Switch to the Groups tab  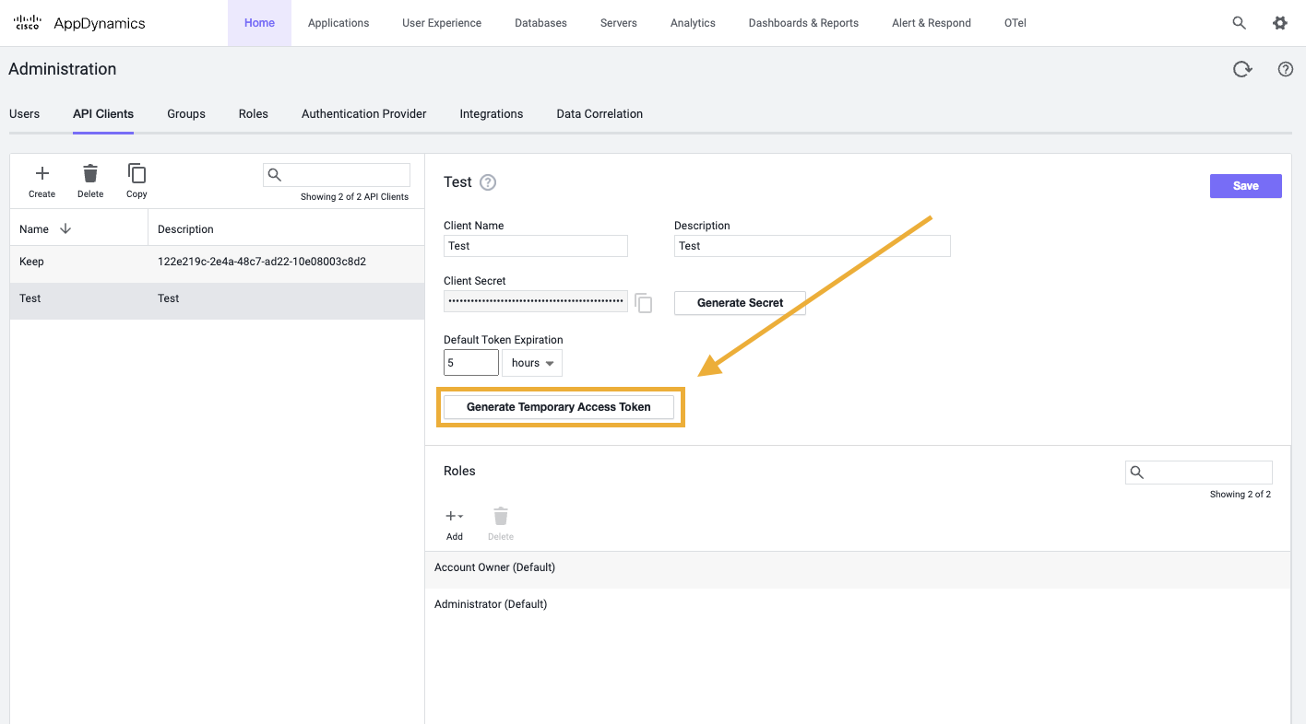[x=186, y=114]
